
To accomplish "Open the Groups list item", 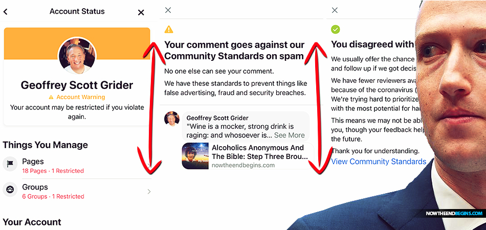I will pyautogui.click(x=77, y=191).
